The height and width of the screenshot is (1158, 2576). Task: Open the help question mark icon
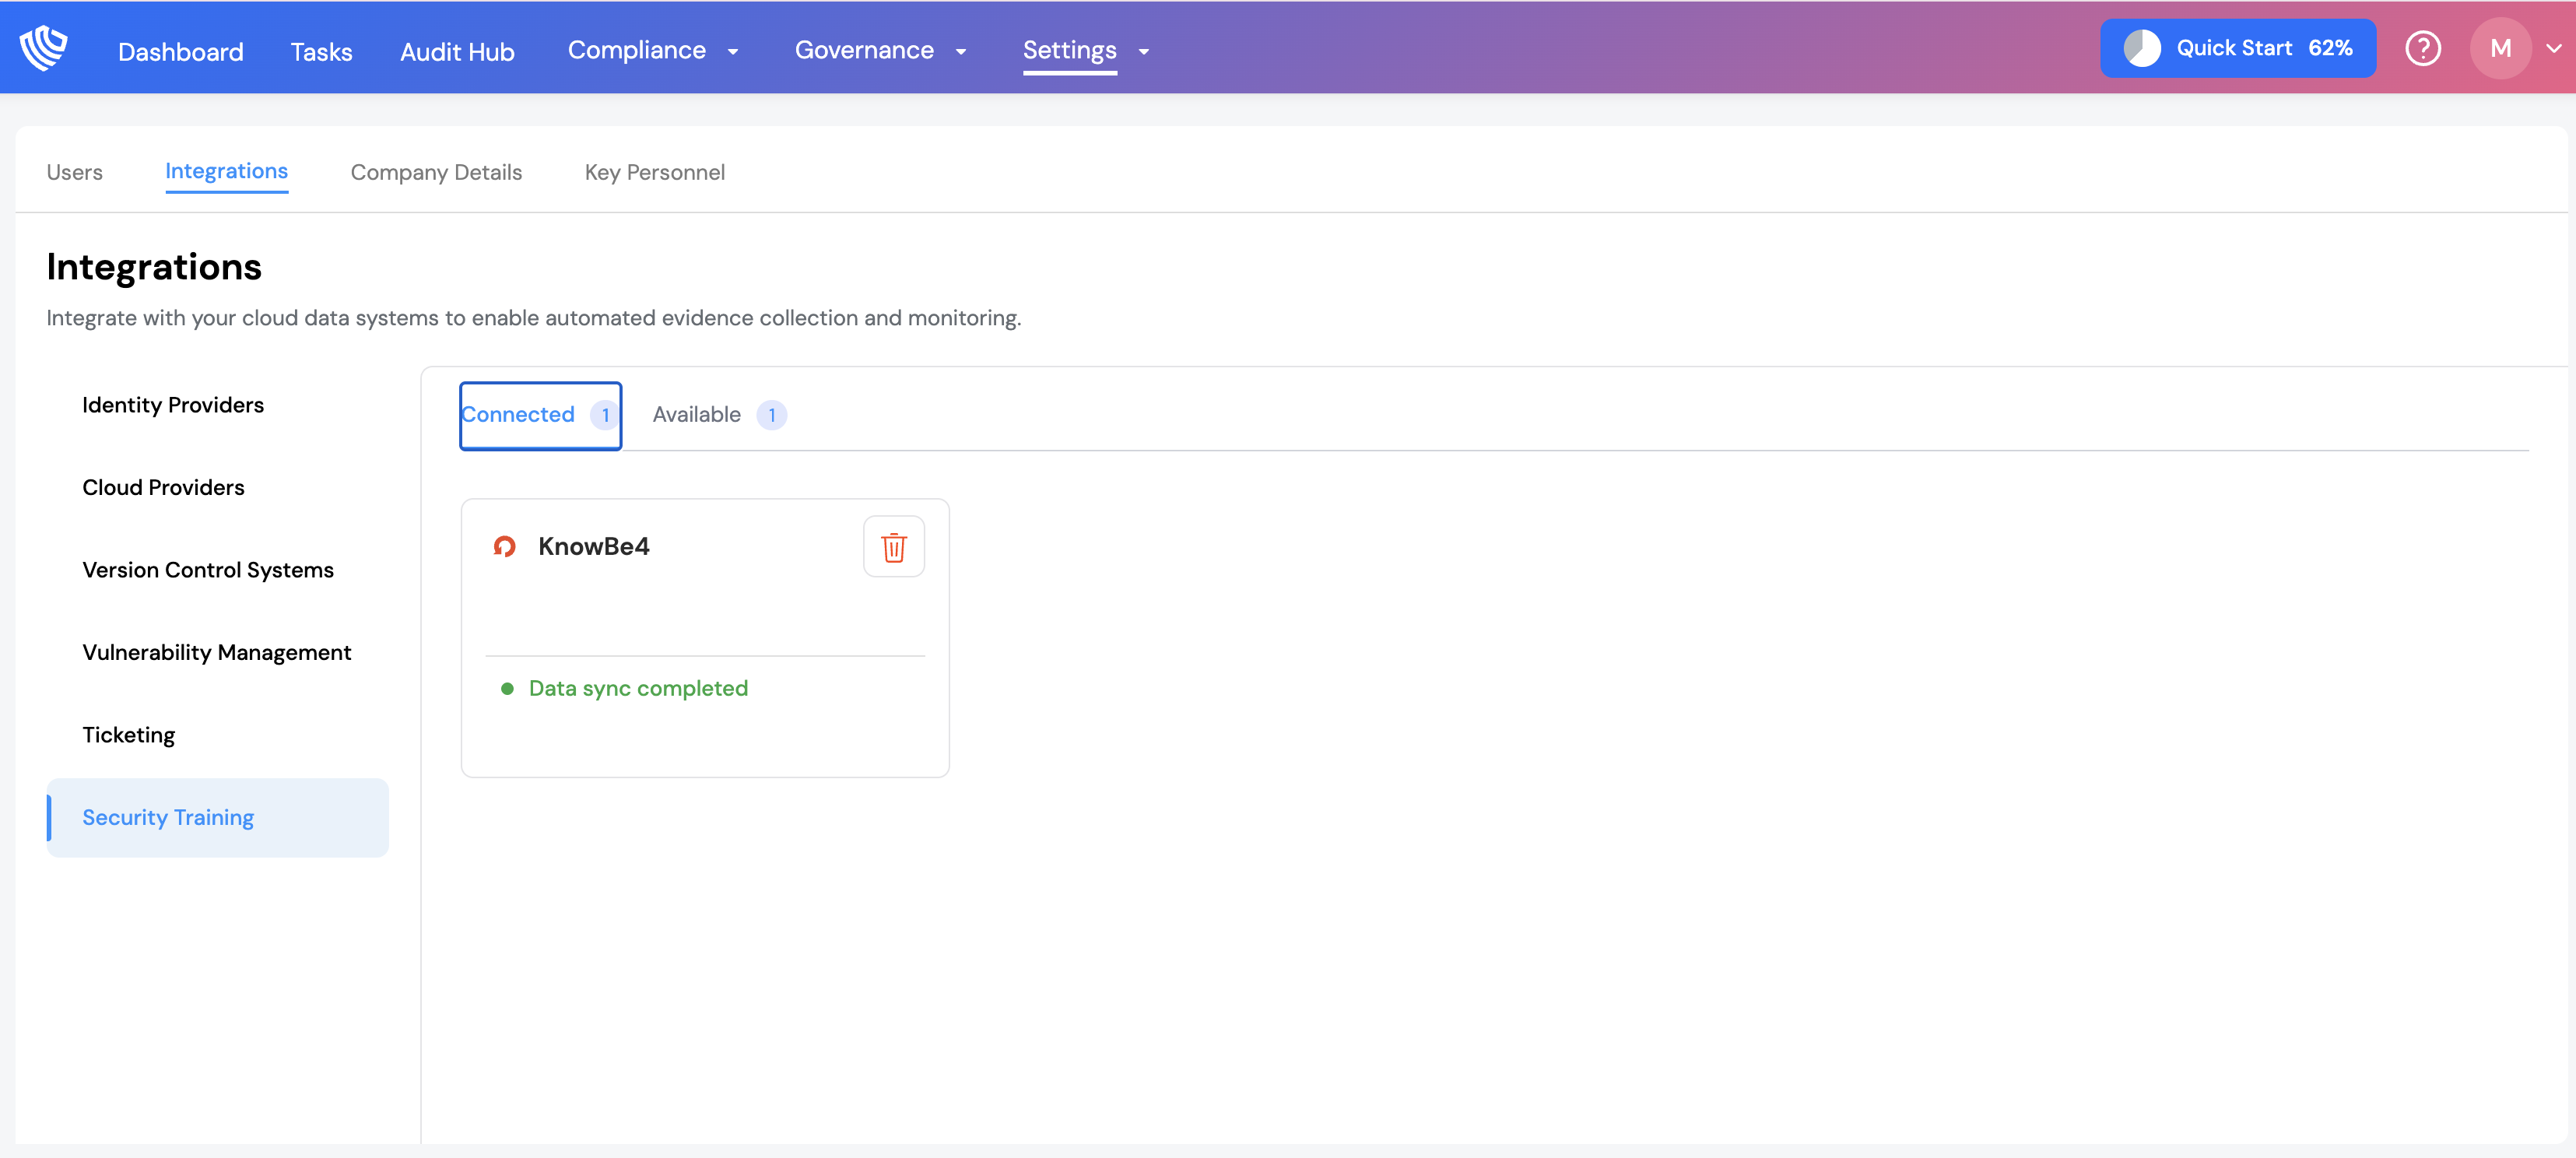coord(2423,48)
